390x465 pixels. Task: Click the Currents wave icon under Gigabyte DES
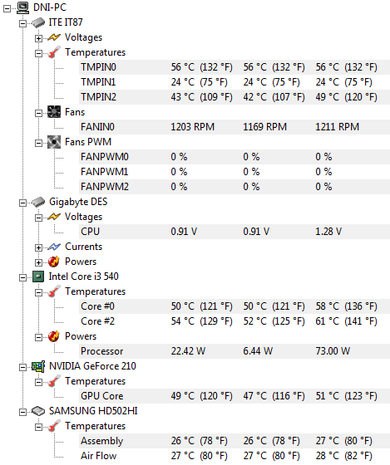click(54, 247)
